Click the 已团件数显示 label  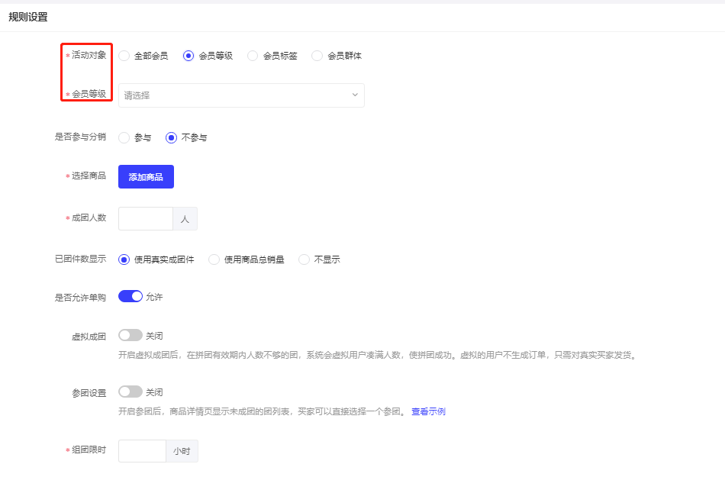coord(80,259)
